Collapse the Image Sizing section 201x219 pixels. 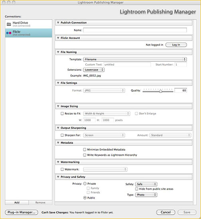(58, 106)
